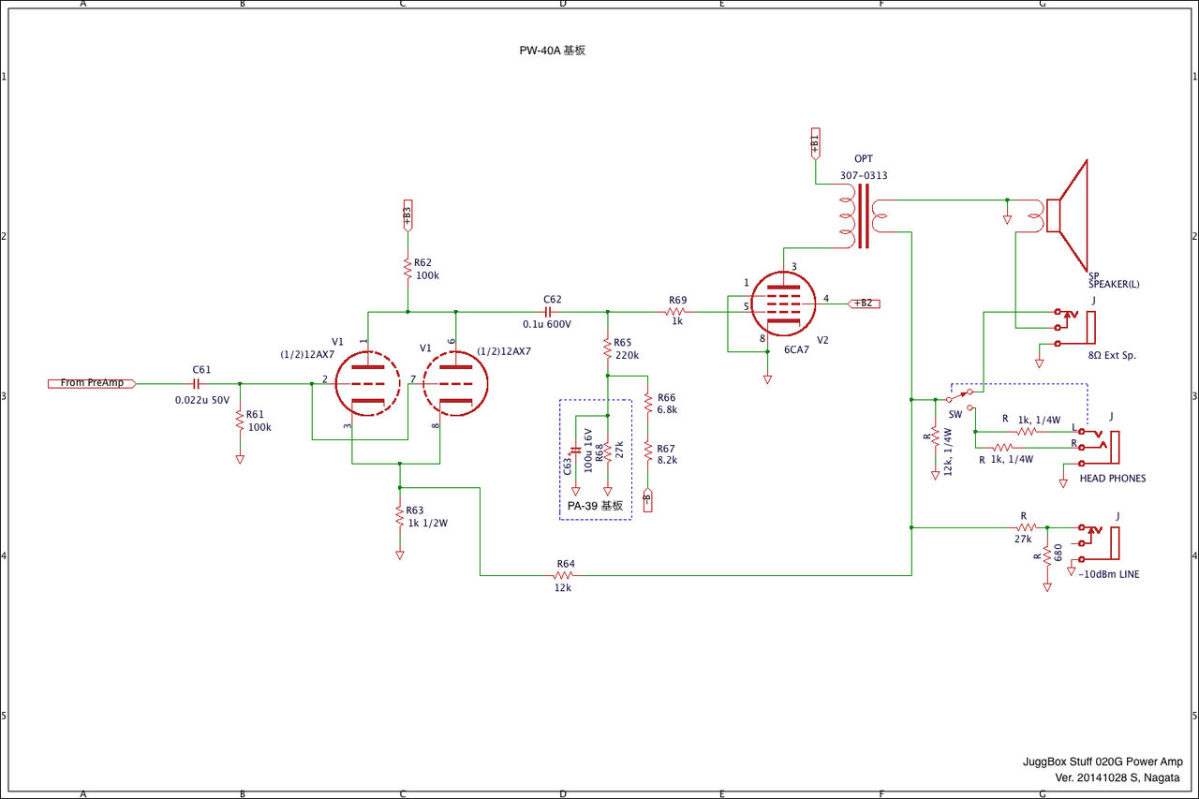This screenshot has width=1199, height=799.
Task: Click the R65 resistor symbol
Action: pyautogui.click(x=607, y=348)
